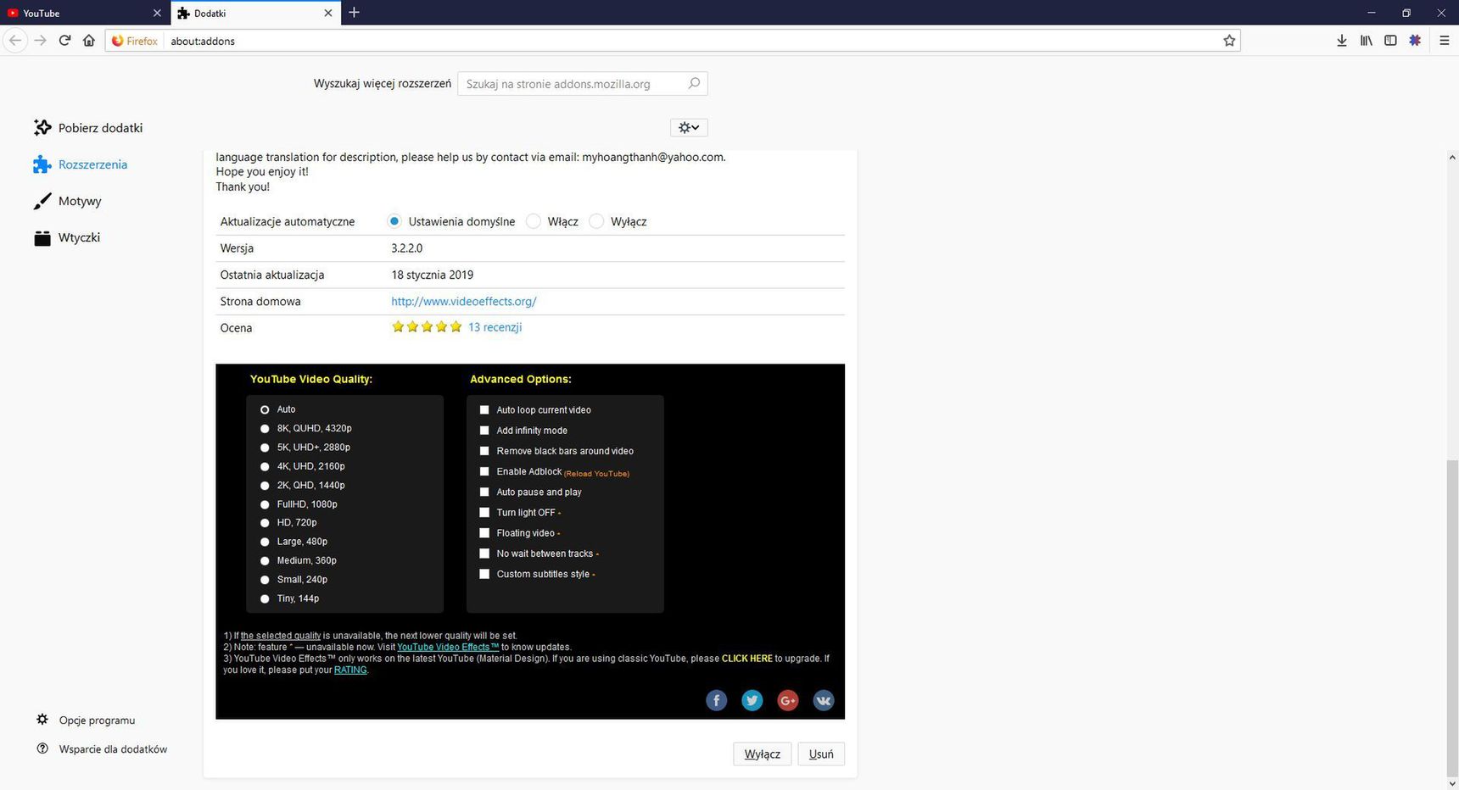Open the Firefox hamburger menu
The image size is (1459, 790).
1444,41
